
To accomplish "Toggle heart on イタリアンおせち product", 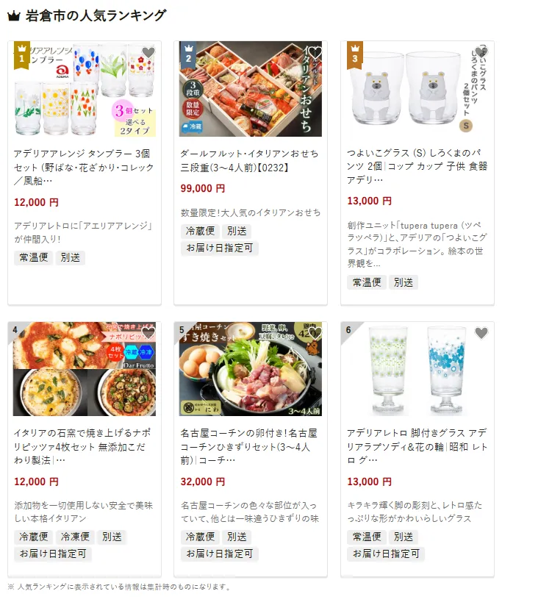I will point(315,52).
